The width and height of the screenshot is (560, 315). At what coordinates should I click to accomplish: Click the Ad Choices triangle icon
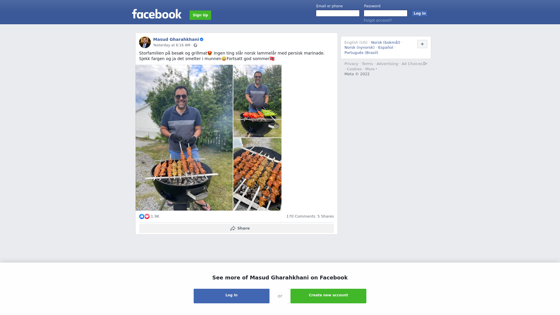(425, 64)
